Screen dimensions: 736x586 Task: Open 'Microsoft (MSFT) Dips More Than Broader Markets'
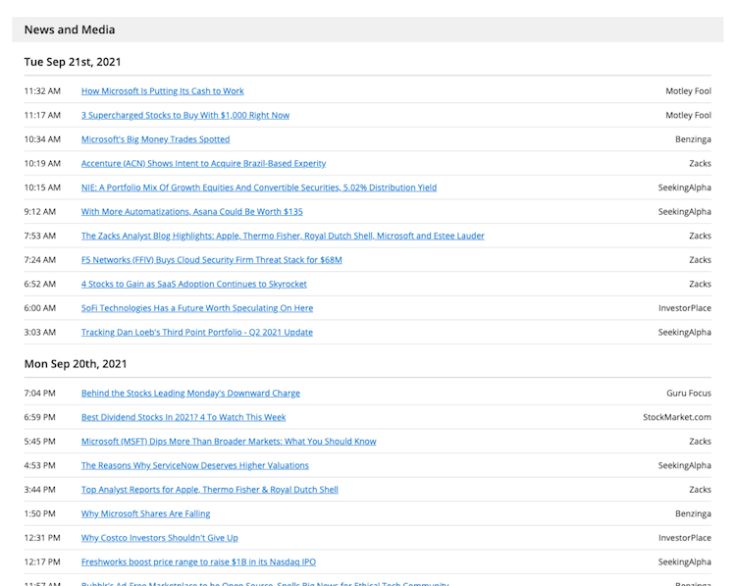[229, 442]
